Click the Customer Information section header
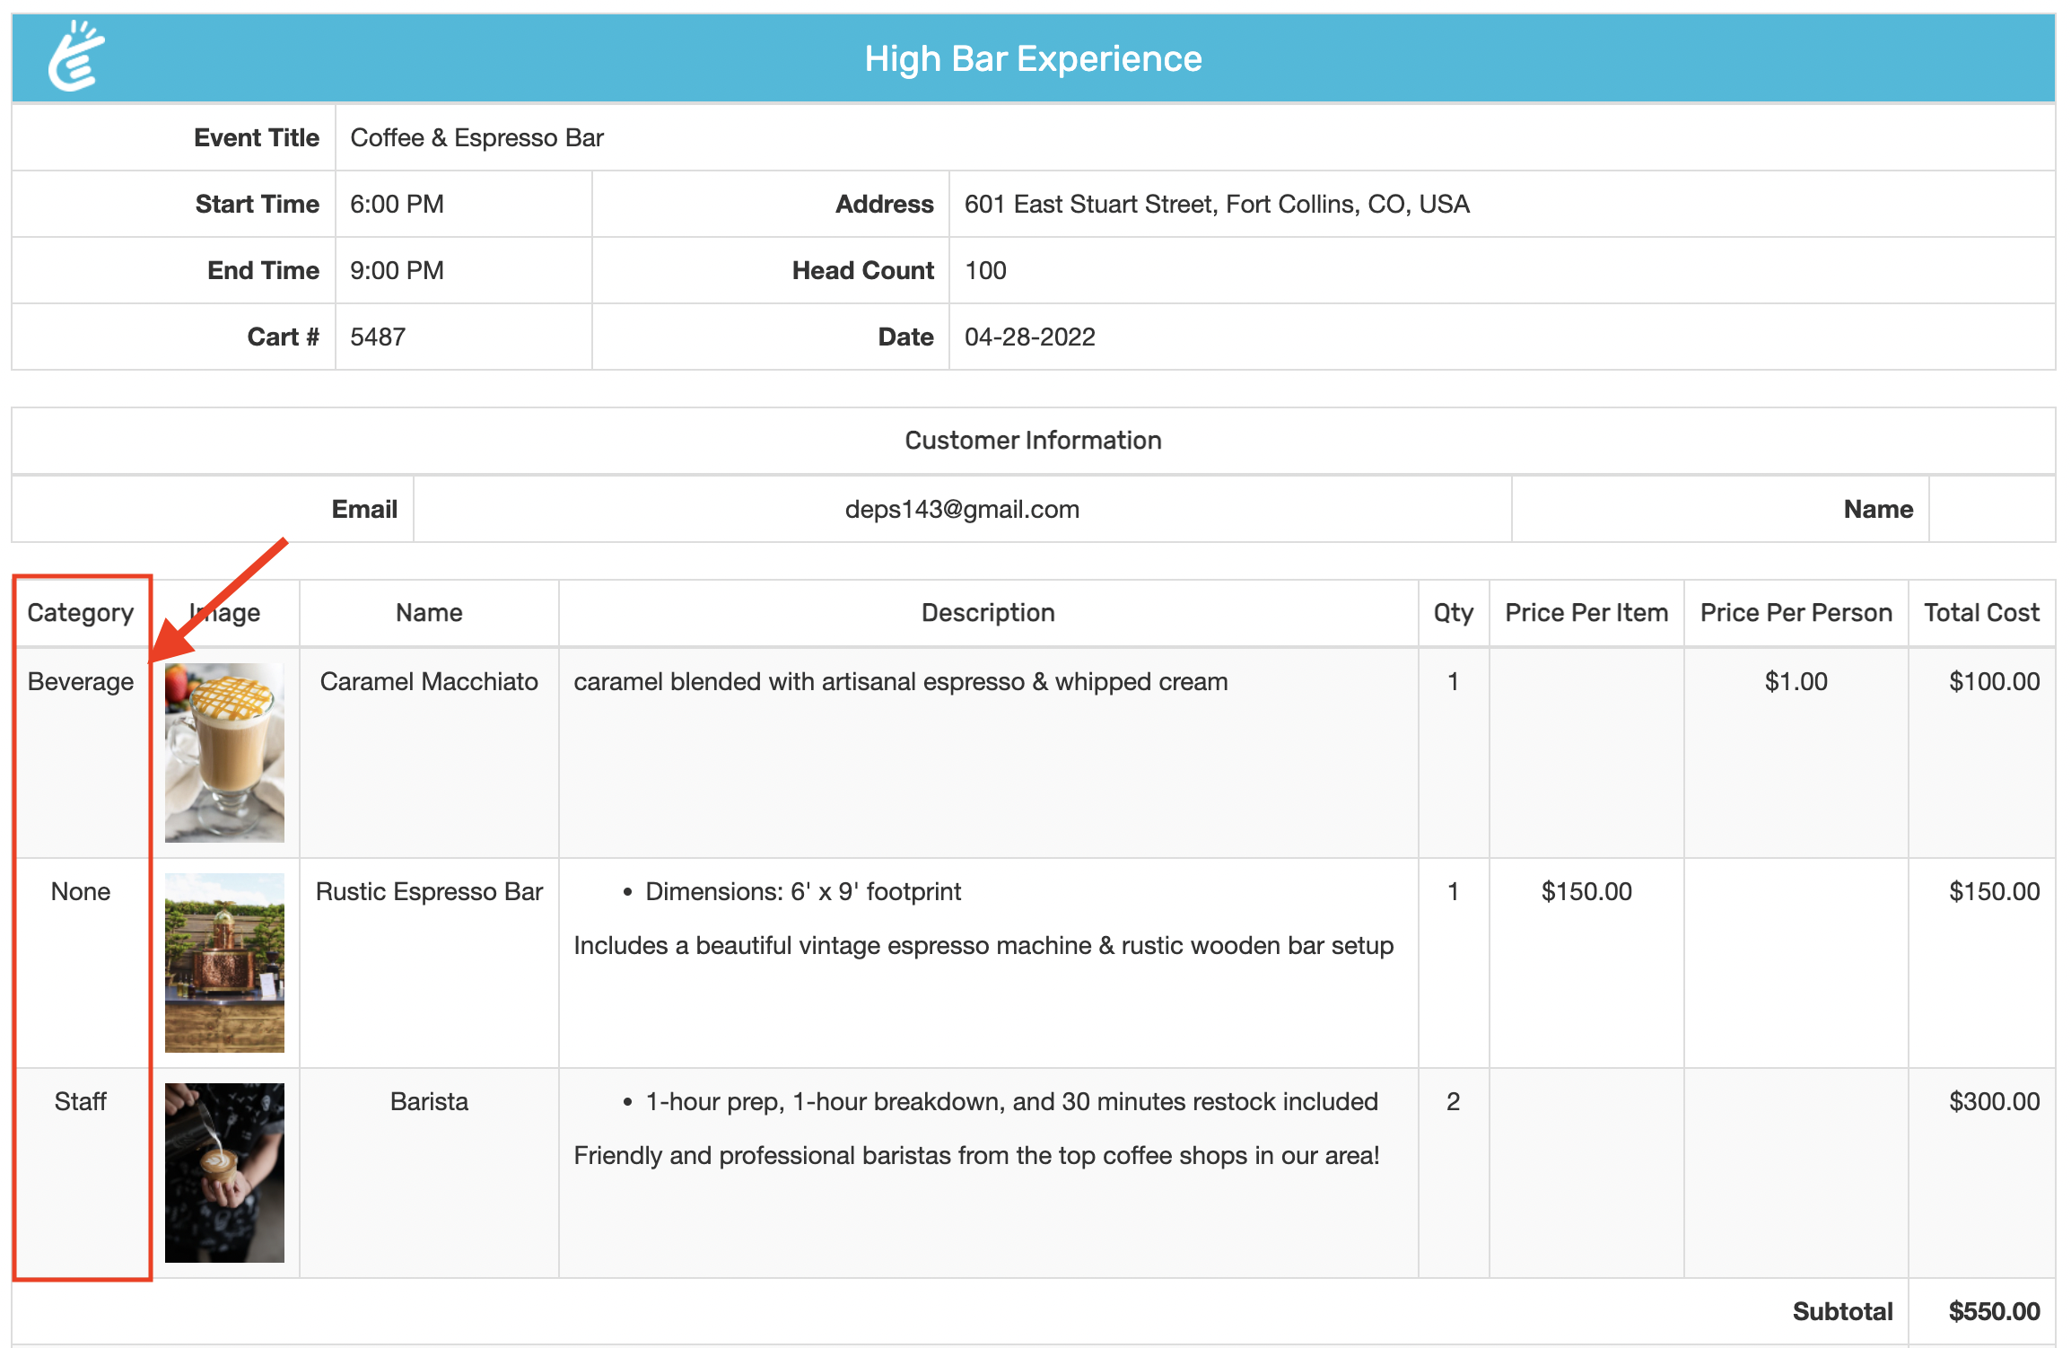 [1033, 441]
